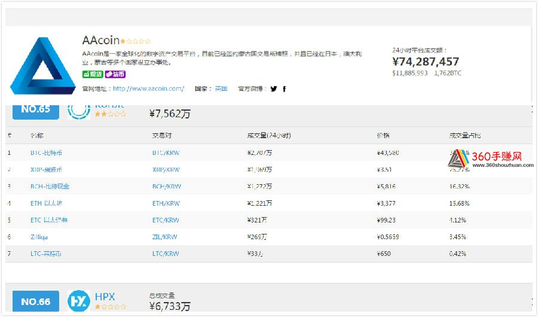Click the share value 3.45%

pyautogui.click(x=457, y=237)
